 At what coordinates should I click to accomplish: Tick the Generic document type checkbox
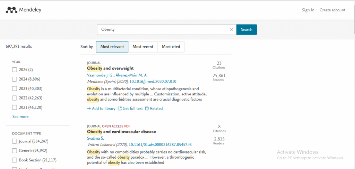15,151
